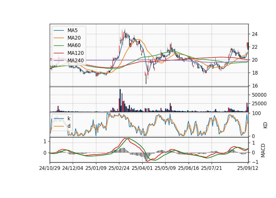The height and width of the screenshot is (198, 276).
Task: Click the MA5 legend label
Action: point(72,30)
